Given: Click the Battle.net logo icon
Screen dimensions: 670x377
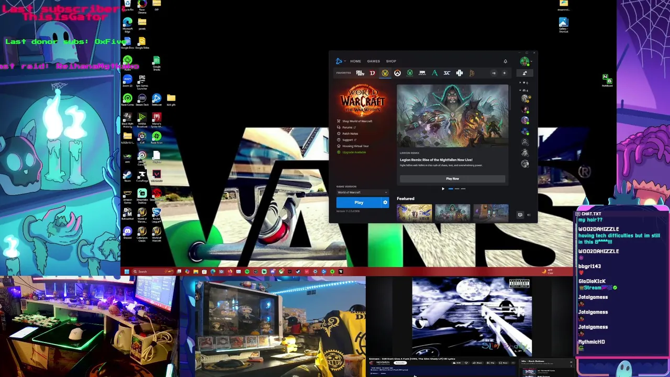Looking at the screenshot, I should coord(339,61).
